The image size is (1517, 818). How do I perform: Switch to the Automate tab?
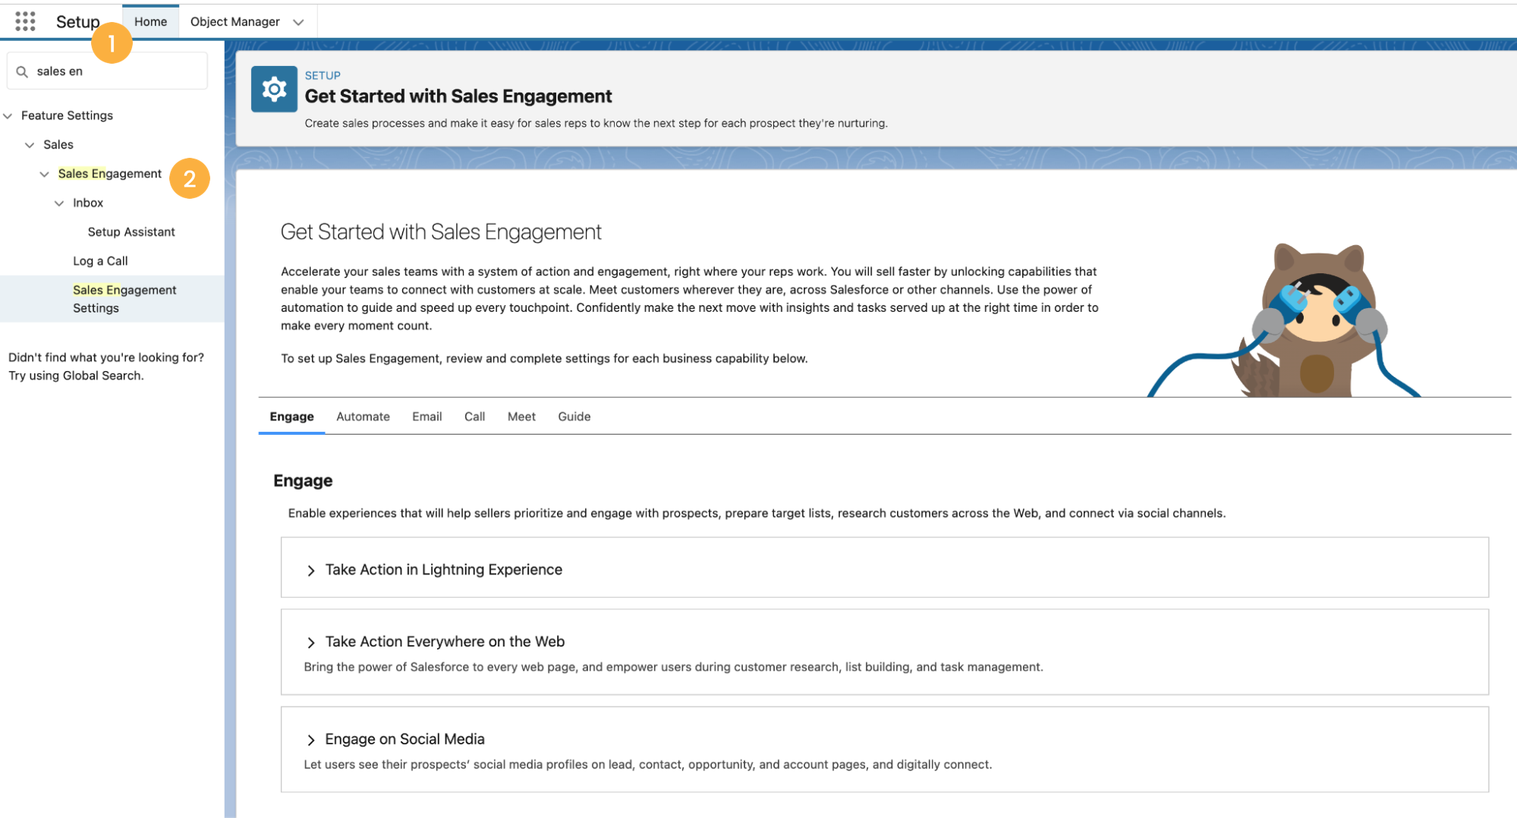[363, 417]
